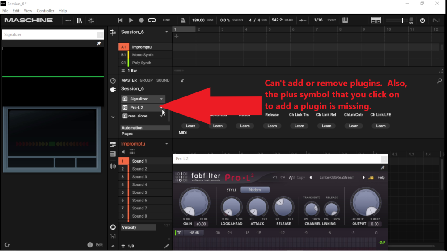Select group A1 Impromptu
Screen dimensions: 447x251
(145, 47)
